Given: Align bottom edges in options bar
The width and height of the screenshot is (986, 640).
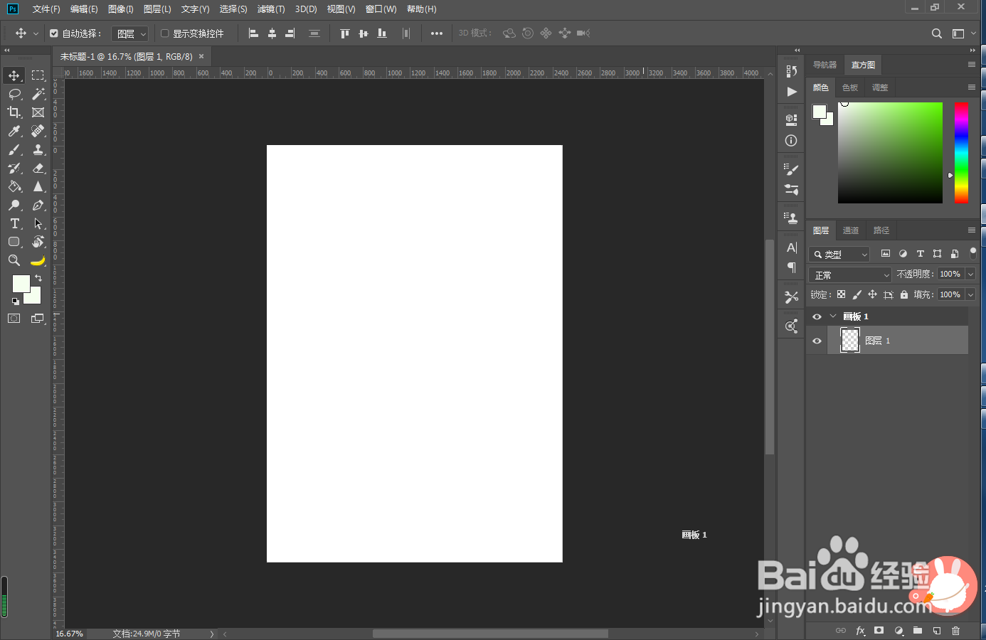Looking at the screenshot, I should (x=382, y=33).
